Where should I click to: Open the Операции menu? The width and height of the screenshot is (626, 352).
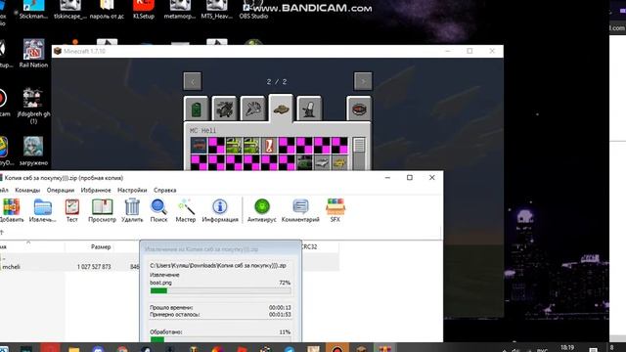(61, 190)
